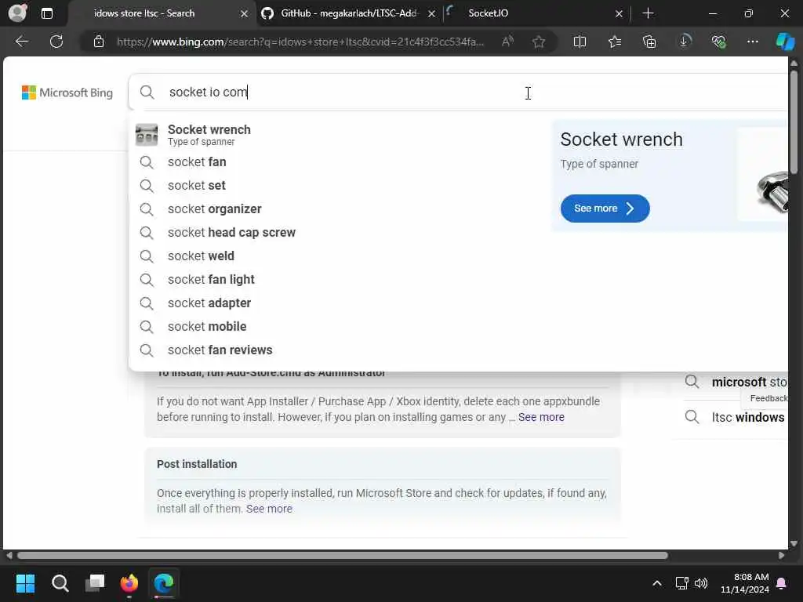
Task: Open the tab actions menu icon
Action: [x=46, y=13]
